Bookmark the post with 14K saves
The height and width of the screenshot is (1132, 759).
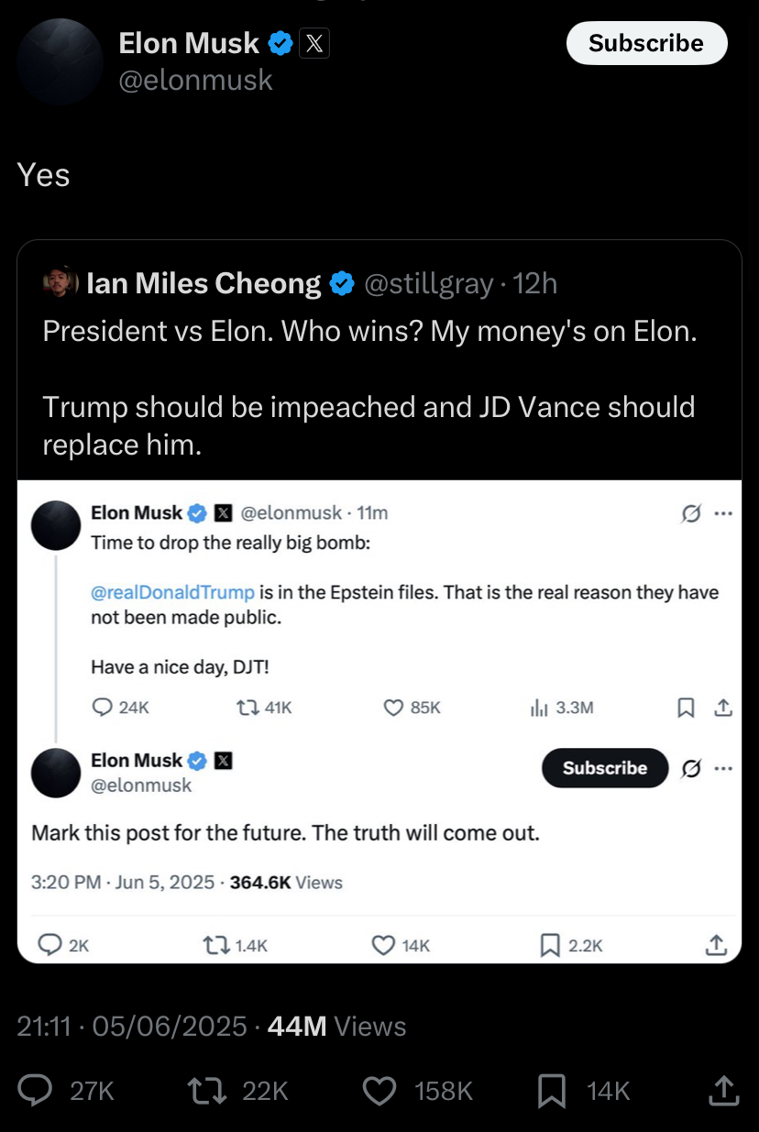(552, 1090)
